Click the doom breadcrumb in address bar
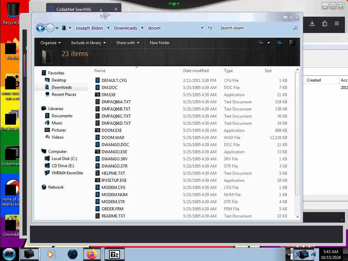This screenshot has height=261, width=348. [154, 28]
